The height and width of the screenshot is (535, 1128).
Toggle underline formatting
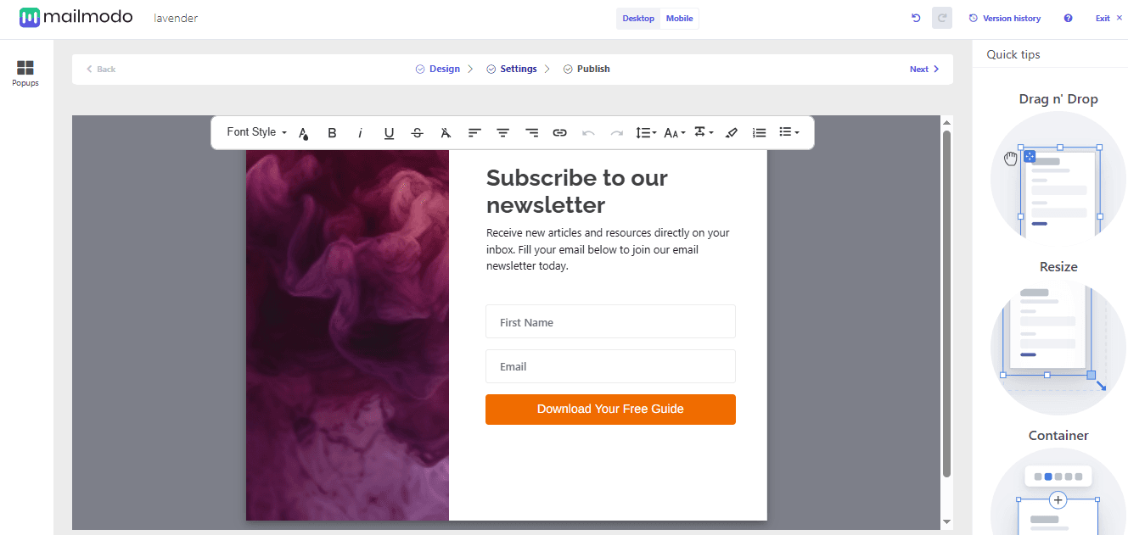tap(389, 132)
